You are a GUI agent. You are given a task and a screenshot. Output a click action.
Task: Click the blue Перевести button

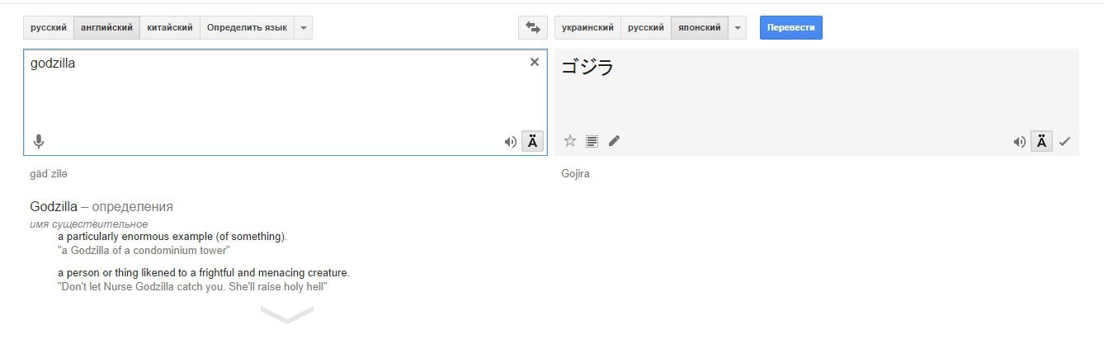point(790,27)
